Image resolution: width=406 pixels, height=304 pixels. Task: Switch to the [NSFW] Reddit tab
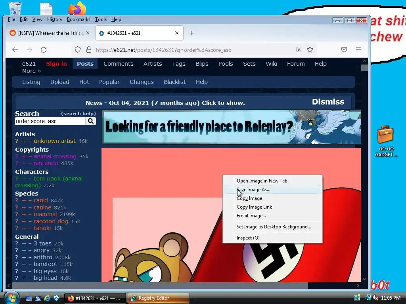point(49,33)
